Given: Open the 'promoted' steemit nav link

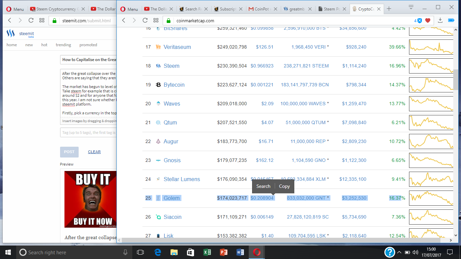Looking at the screenshot, I should tap(88, 45).
